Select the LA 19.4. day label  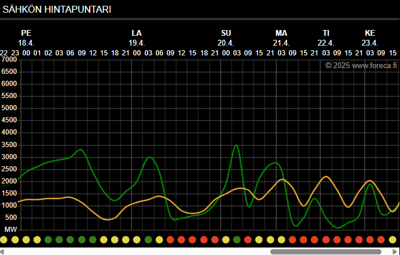(137, 38)
